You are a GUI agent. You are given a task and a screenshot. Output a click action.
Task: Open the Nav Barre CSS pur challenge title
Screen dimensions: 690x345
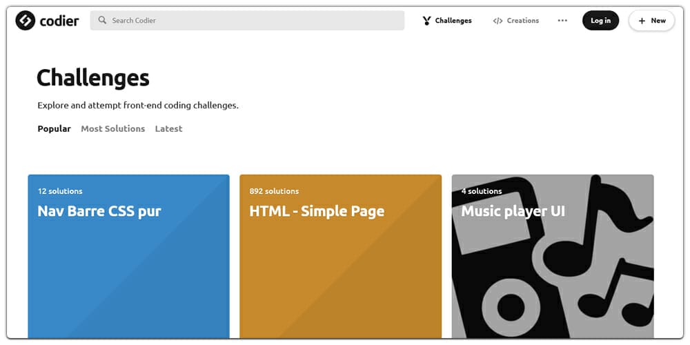pyautogui.click(x=99, y=211)
